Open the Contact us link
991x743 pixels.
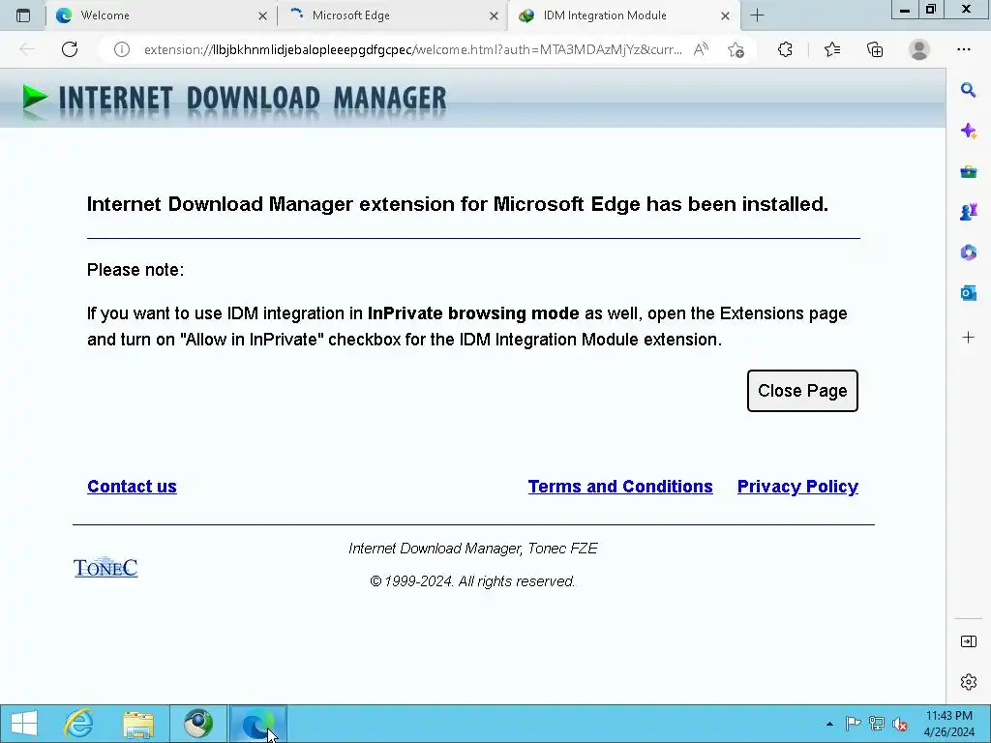coord(132,487)
